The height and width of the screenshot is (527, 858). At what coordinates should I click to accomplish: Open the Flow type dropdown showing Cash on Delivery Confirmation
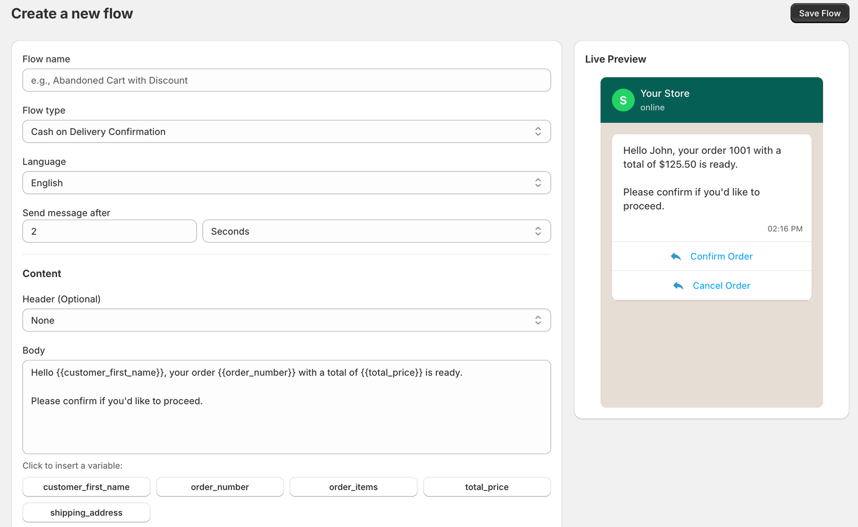click(286, 131)
